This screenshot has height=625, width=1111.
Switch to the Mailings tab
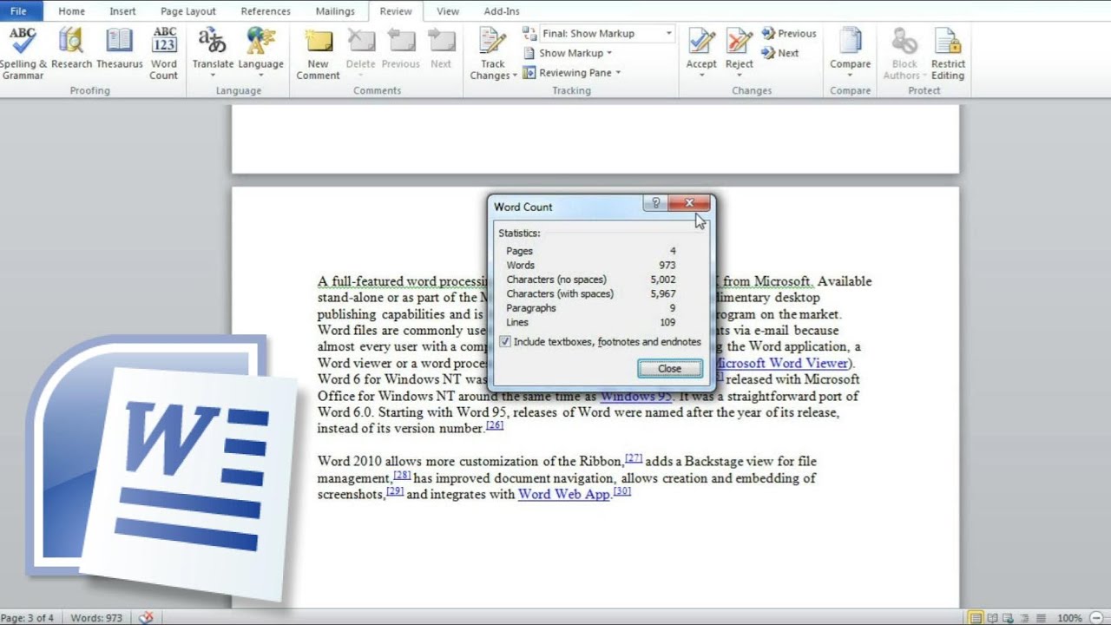335,11
